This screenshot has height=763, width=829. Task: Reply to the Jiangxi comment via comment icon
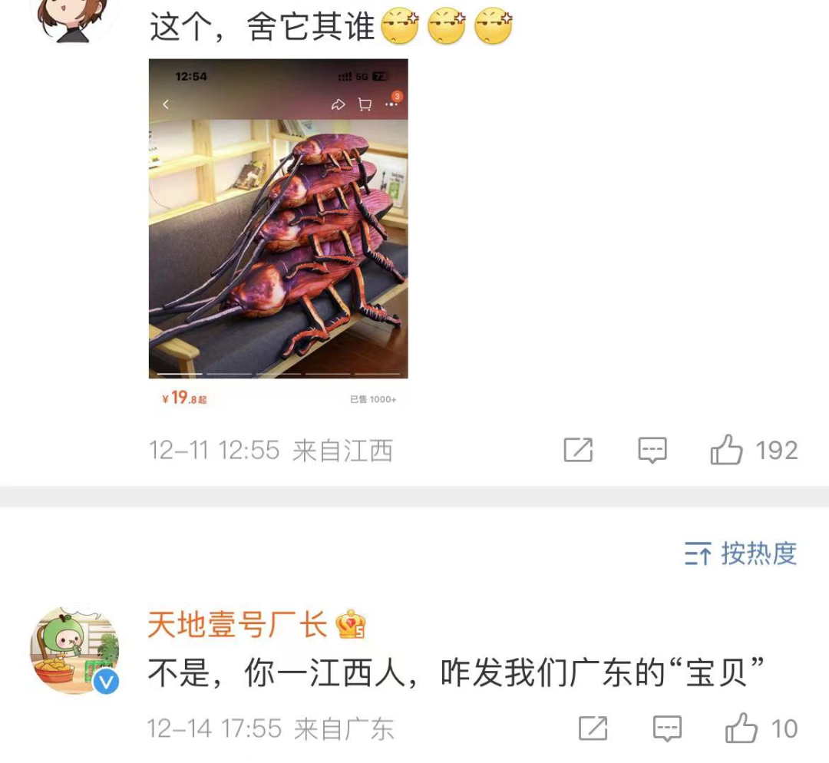click(x=652, y=451)
